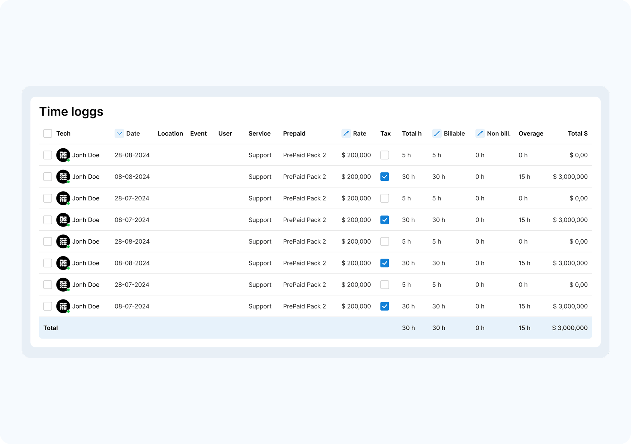Click Jonh Doe avatar in second 28-07-2024 row
This screenshot has height=444, width=631.
click(63, 285)
